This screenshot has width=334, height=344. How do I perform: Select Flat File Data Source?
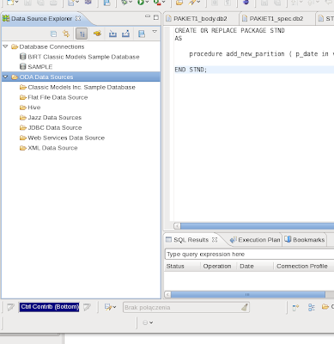[58, 97]
